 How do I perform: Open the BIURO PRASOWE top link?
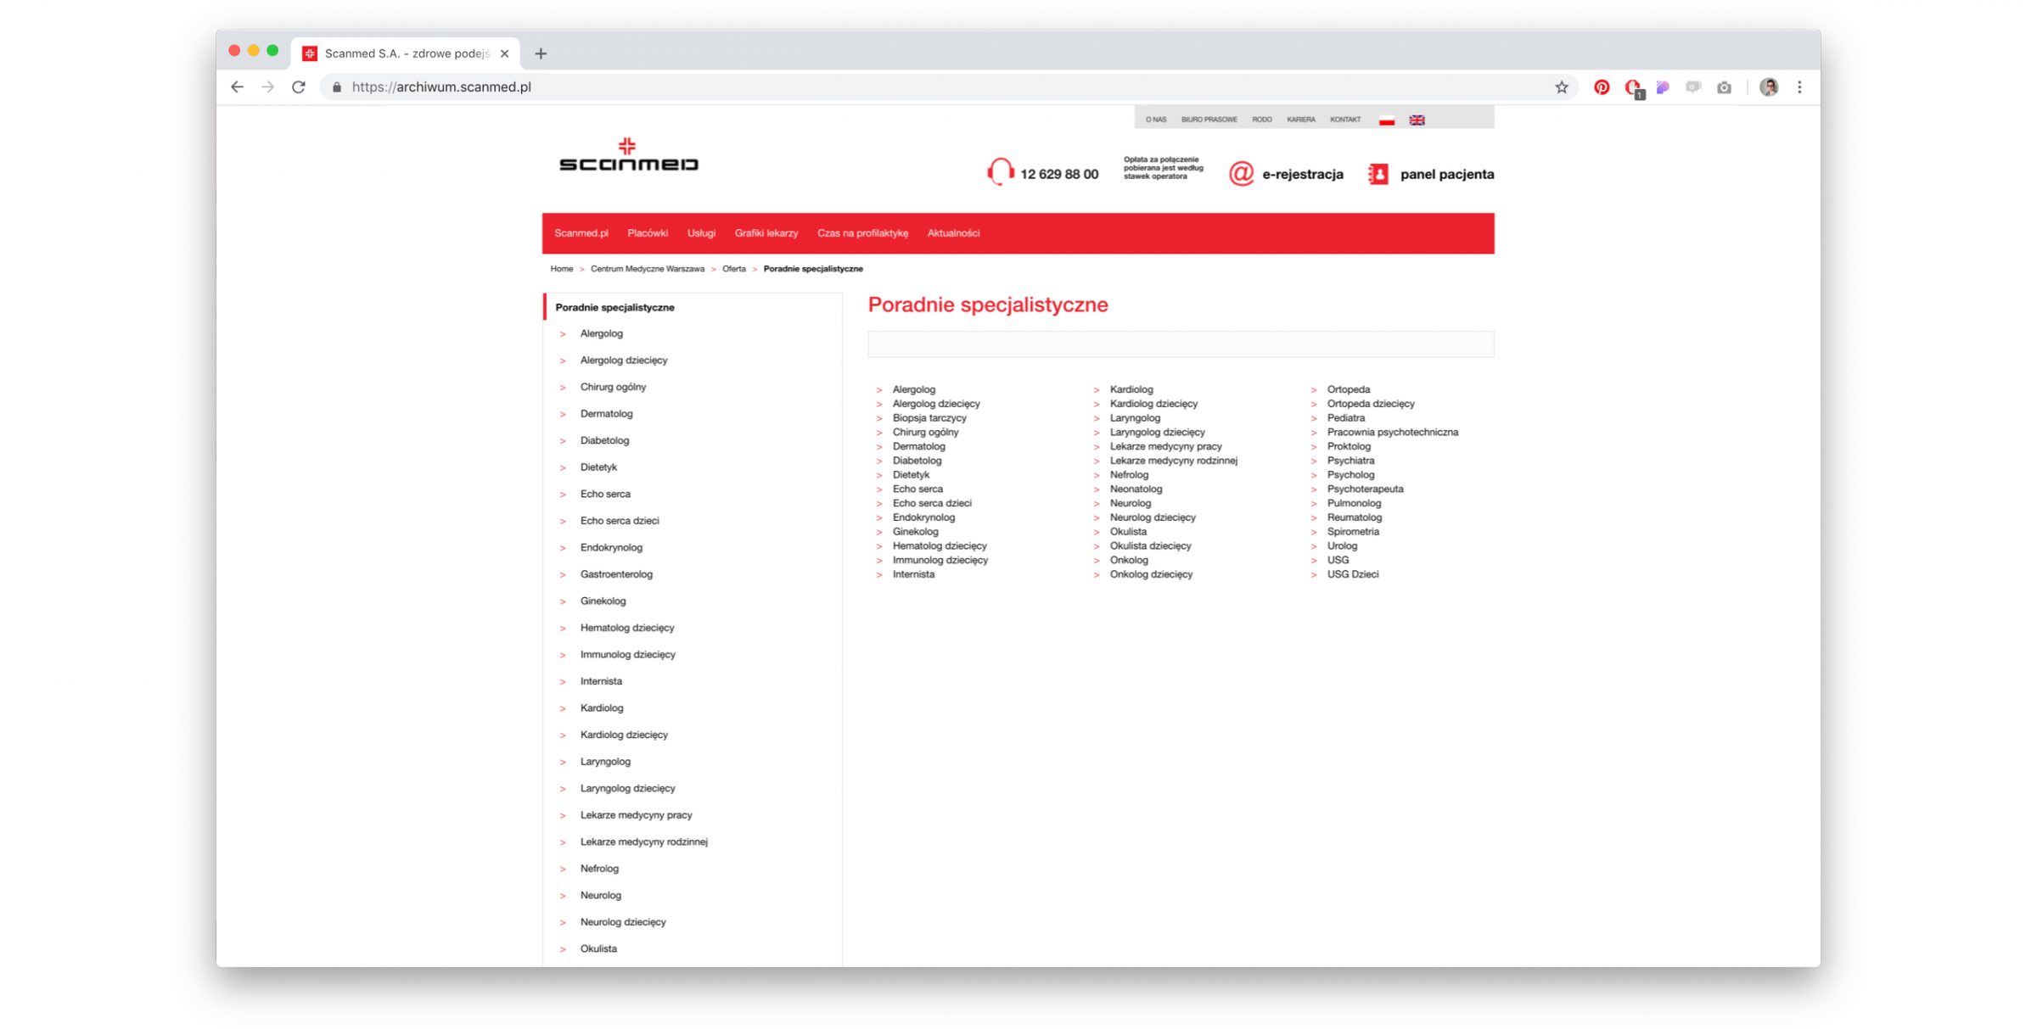(x=1209, y=120)
